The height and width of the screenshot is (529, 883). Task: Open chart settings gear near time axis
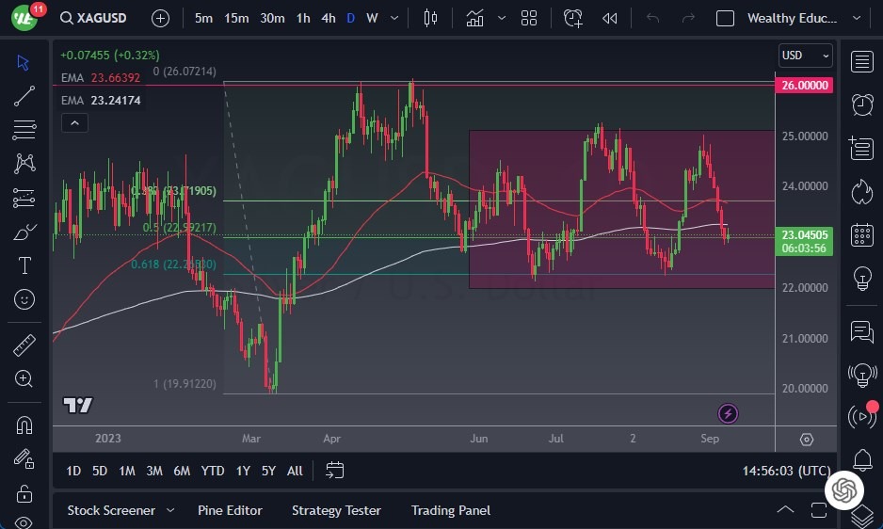point(806,440)
